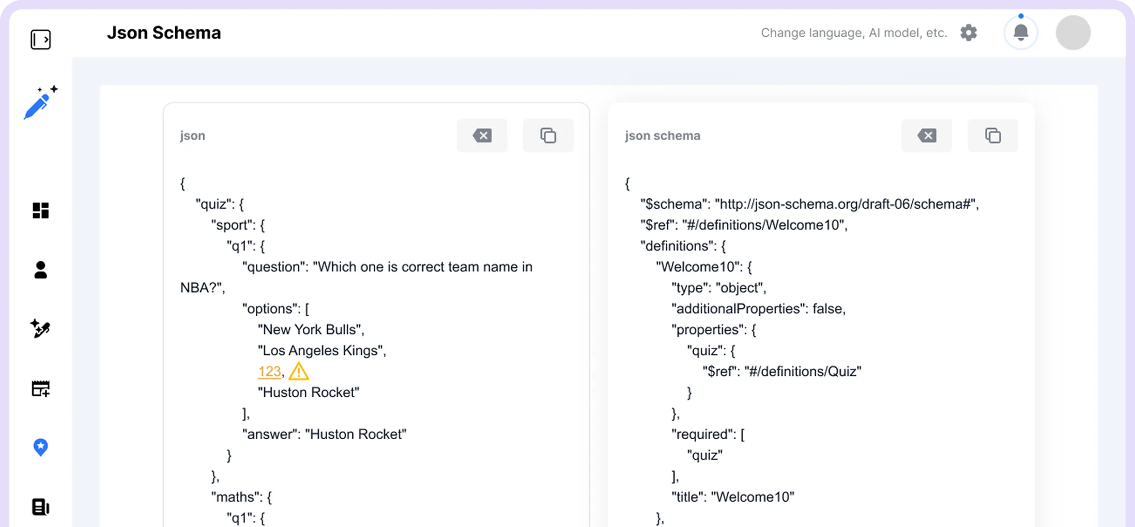Image resolution: width=1135 pixels, height=527 pixels.
Task: Open settings via the gear icon
Action: point(969,33)
